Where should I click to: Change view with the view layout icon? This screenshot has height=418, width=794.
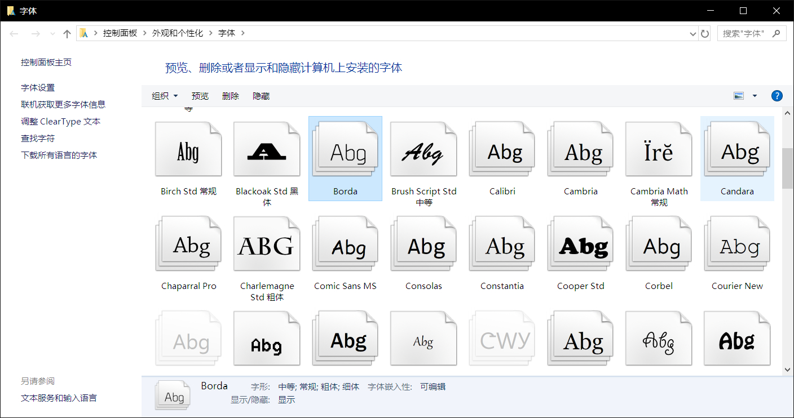(739, 96)
